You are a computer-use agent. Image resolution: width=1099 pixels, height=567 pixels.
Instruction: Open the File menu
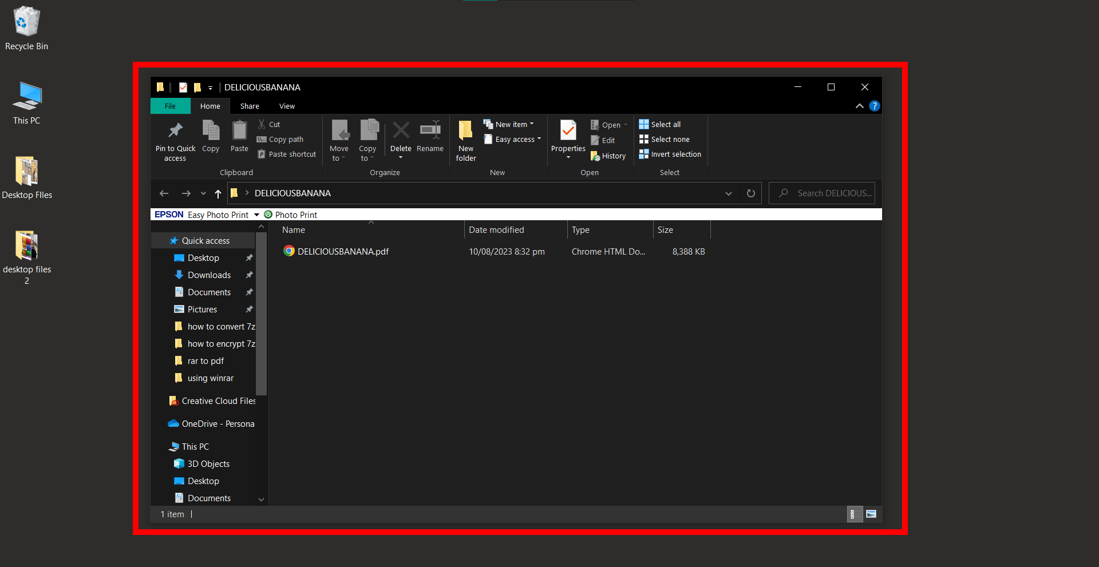tap(170, 106)
